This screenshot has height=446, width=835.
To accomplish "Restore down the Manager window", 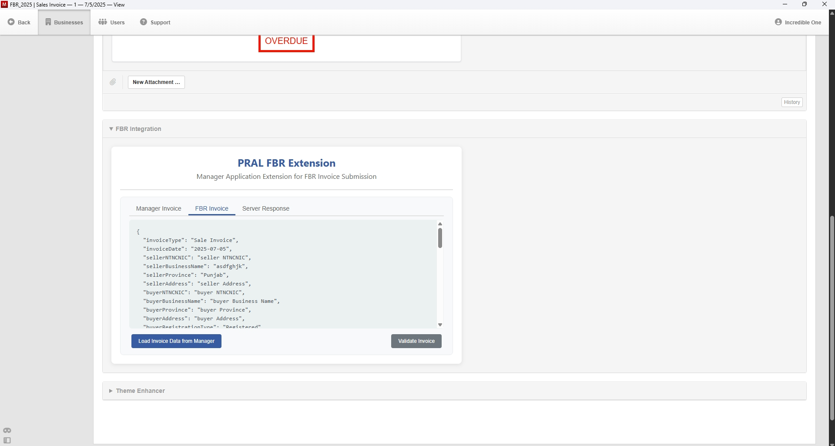I will [x=805, y=4].
